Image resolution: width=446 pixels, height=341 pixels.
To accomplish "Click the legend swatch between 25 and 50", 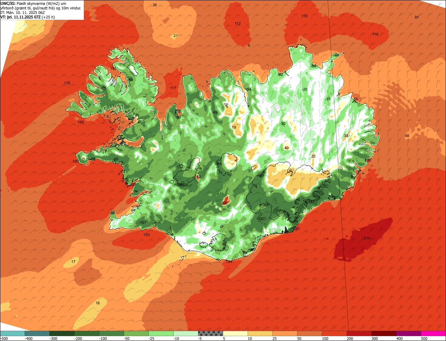I will tap(285, 333).
